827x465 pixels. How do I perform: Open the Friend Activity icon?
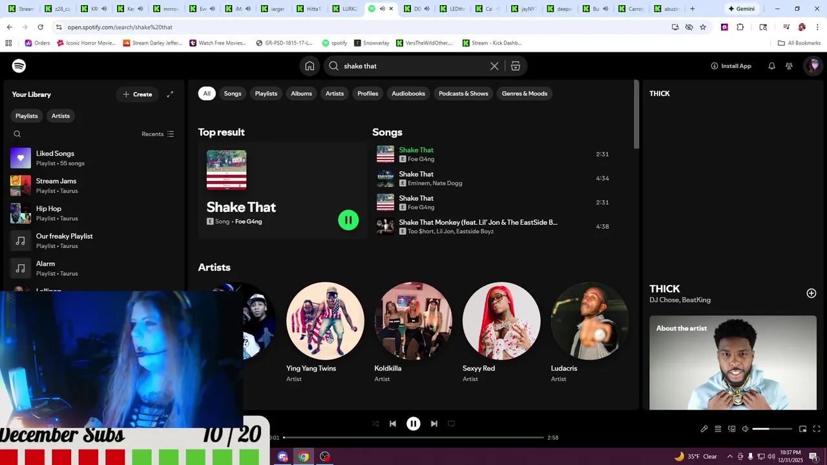pyautogui.click(x=789, y=66)
